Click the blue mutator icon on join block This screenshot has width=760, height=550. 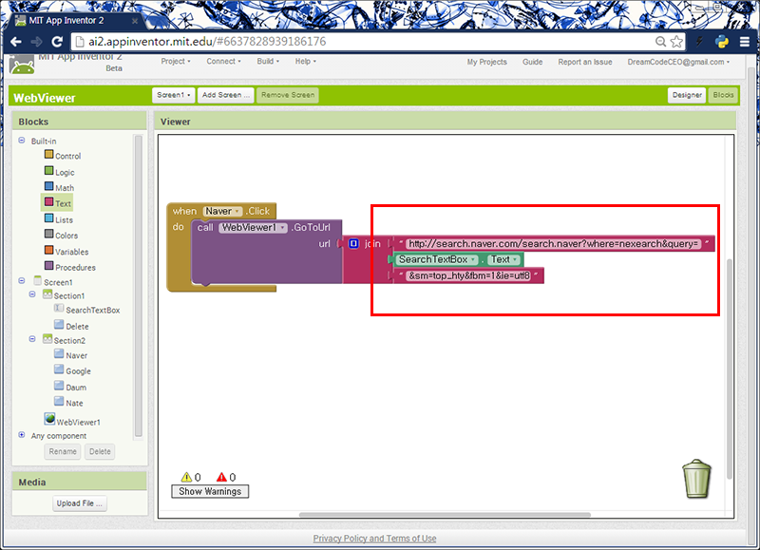pyautogui.click(x=353, y=243)
